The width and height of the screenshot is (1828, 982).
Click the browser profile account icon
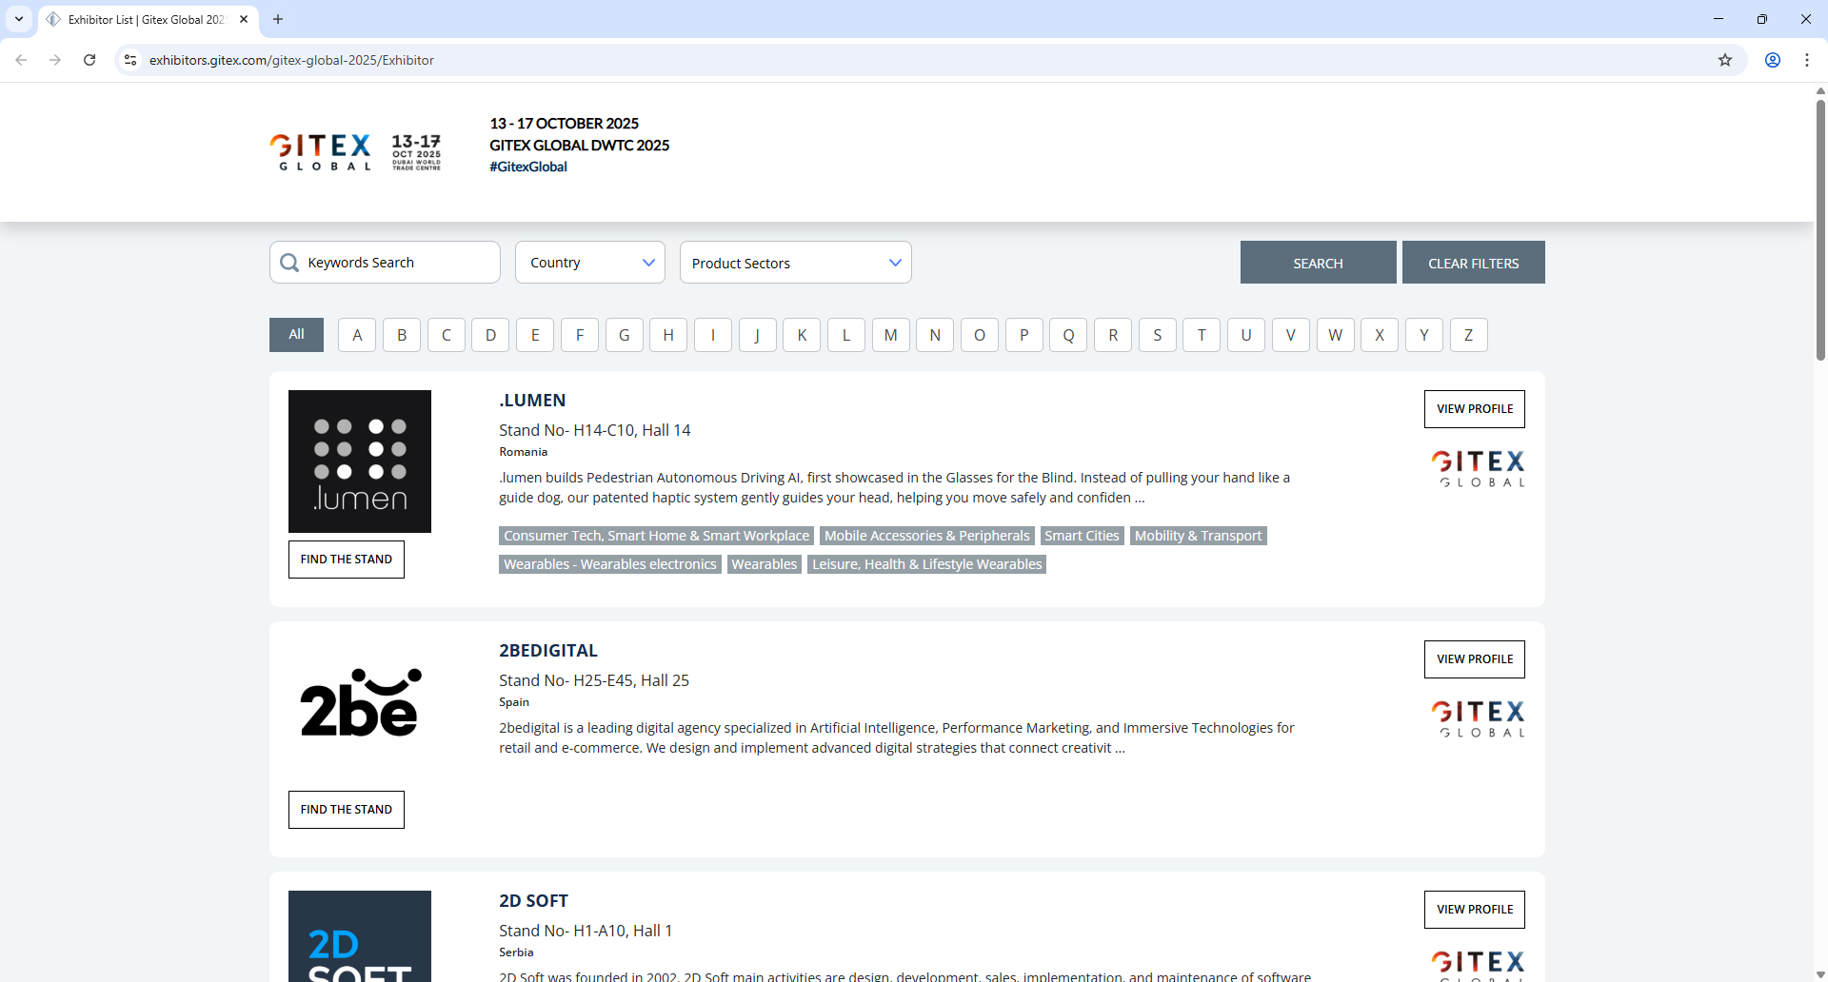[x=1773, y=60]
